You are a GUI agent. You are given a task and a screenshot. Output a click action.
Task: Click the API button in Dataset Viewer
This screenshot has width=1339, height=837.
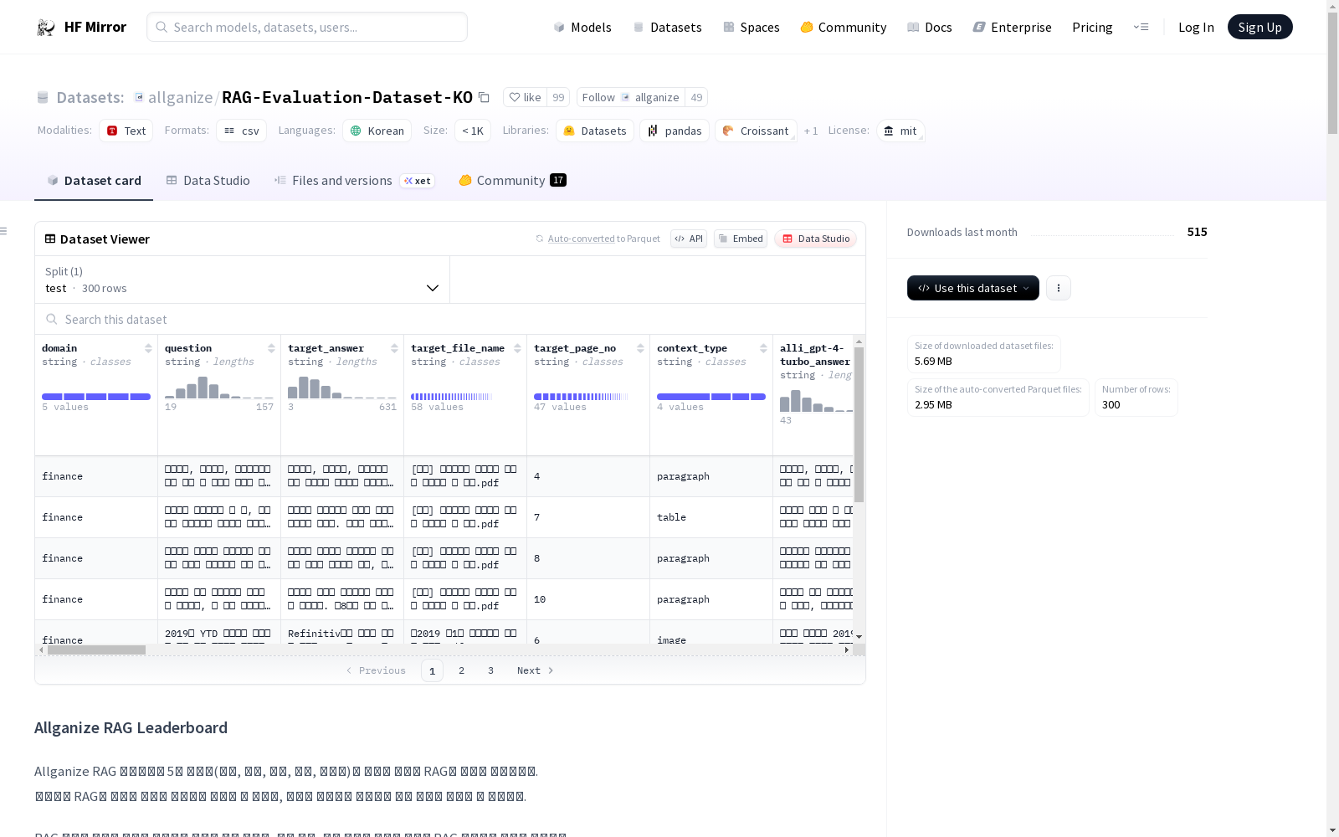[x=689, y=239]
